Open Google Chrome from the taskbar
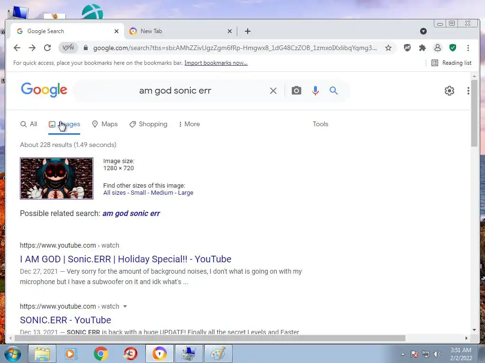 [x=101, y=354]
